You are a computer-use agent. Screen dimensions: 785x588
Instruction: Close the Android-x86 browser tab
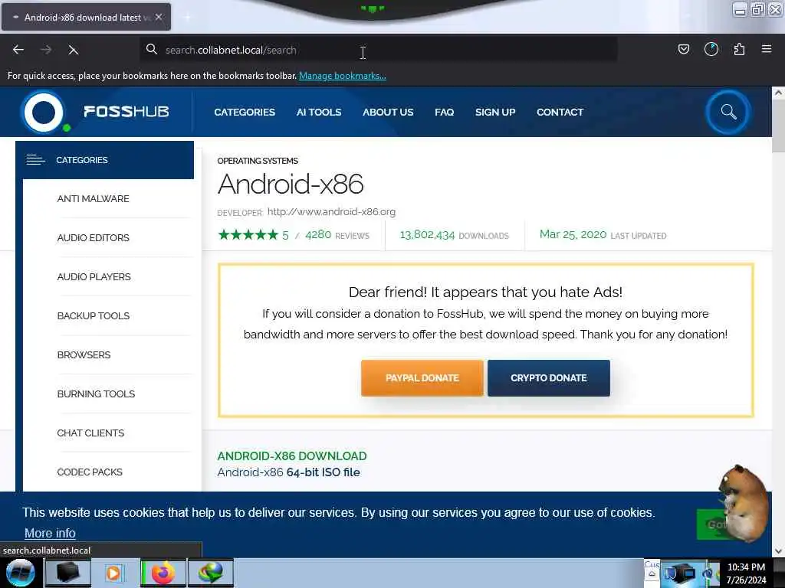[x=159, y=17]
